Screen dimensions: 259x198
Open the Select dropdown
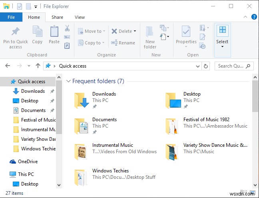(x=222, y=40)
